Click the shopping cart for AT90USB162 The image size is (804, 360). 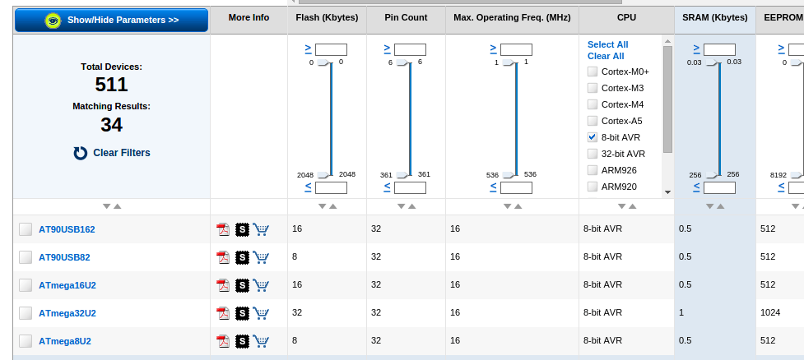[x=261, y=229]
